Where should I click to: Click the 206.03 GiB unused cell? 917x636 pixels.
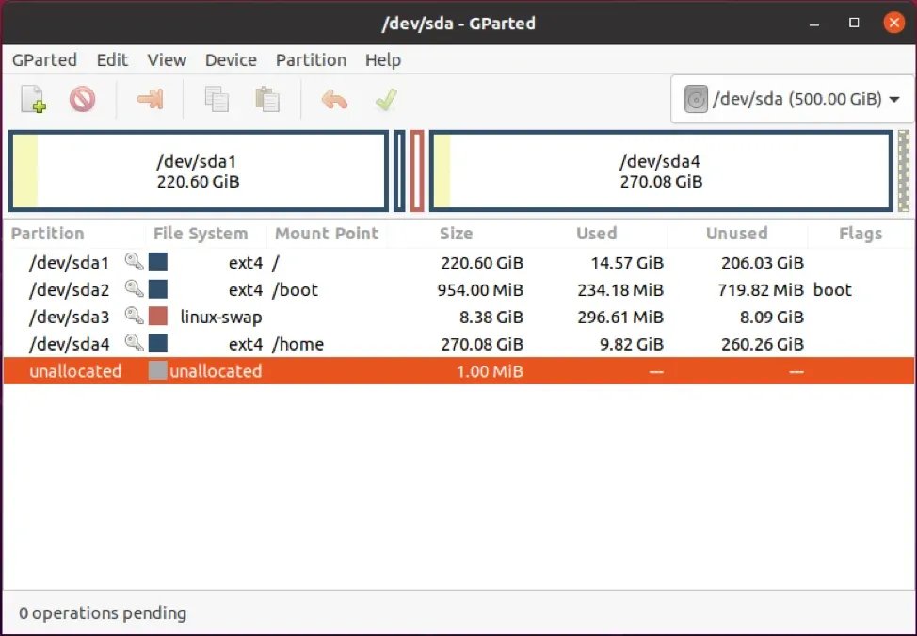[x=763, y=263]
